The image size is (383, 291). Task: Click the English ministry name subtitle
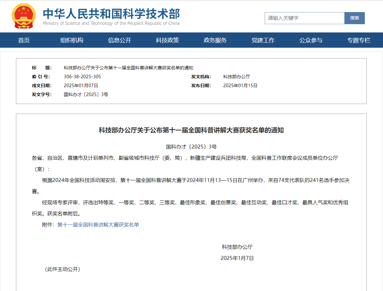111,23
